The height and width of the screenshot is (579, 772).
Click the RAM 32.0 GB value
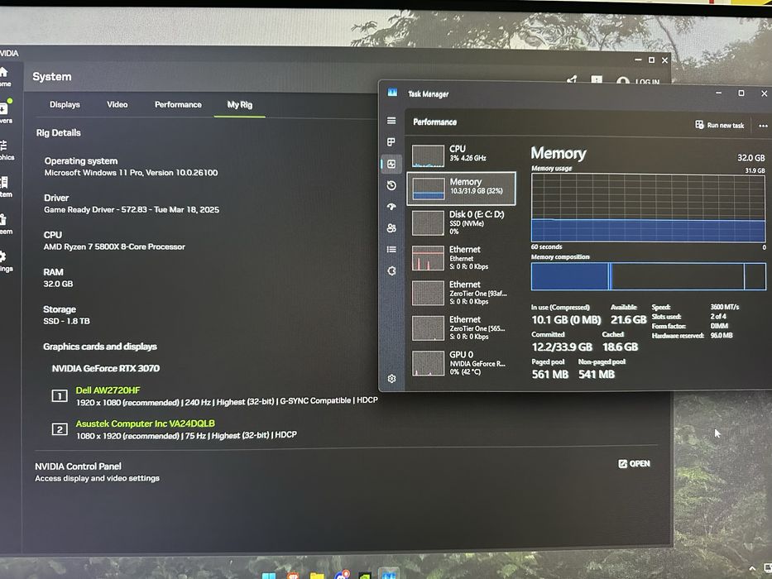click(58, 284)
